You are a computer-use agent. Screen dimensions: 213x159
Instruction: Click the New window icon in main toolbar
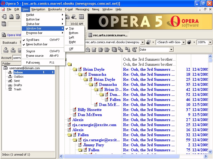click(x=4, y=17)
